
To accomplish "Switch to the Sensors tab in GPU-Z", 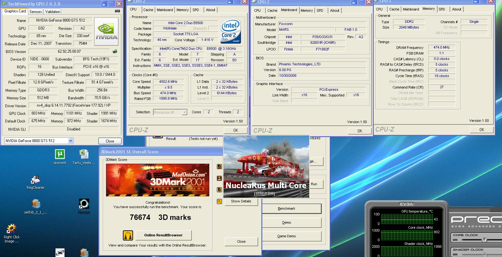I will [36, 11].
